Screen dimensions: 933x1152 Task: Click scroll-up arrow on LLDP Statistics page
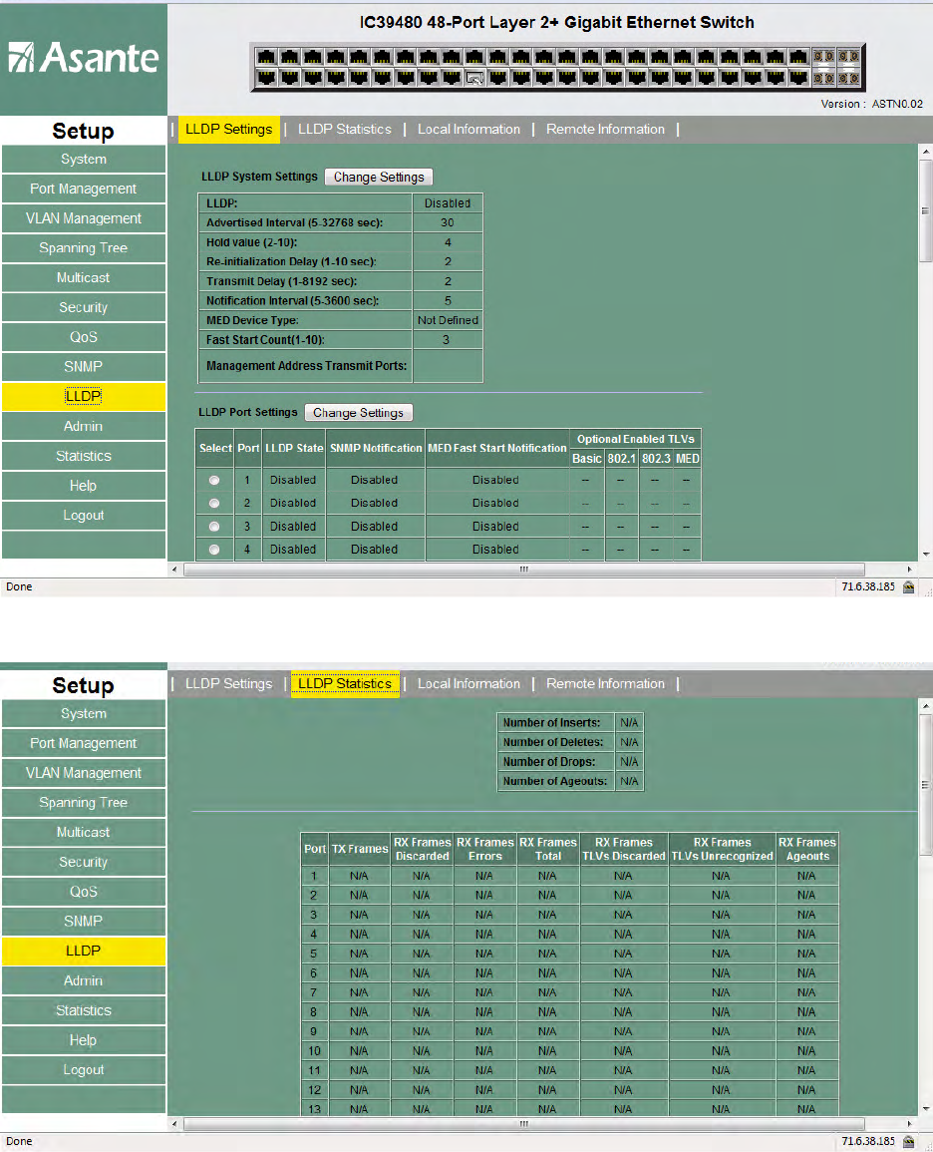(926, 706)
